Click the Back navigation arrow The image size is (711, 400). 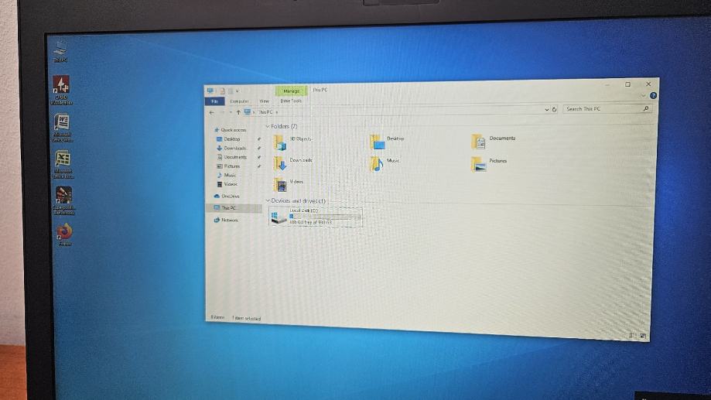212,112
